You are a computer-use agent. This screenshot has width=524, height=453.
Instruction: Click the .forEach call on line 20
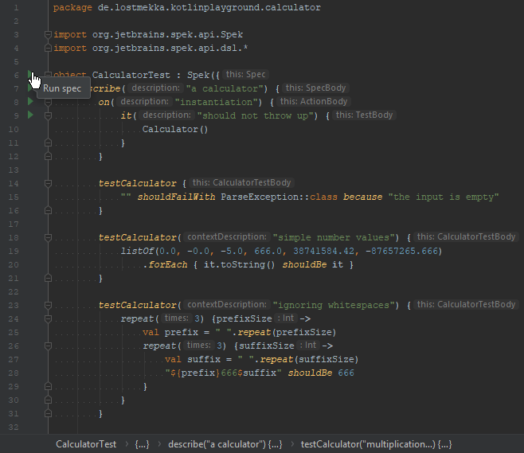coord(165,265)
